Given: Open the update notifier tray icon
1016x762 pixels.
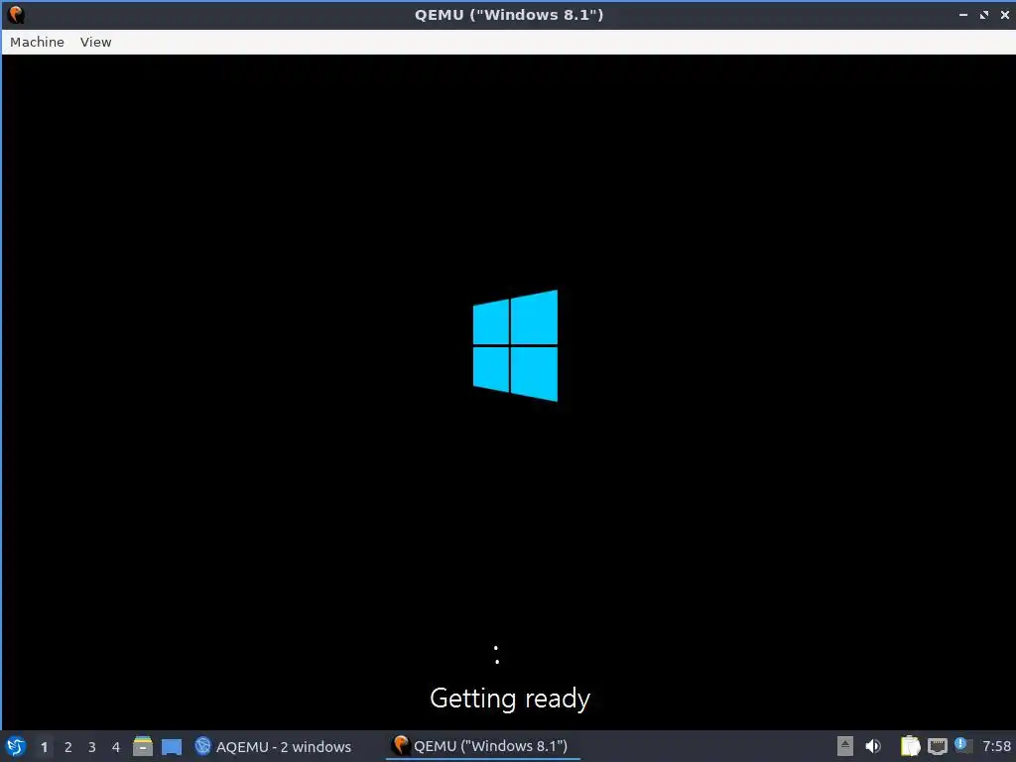Looking at the screenshot, I should click(962, 745).
